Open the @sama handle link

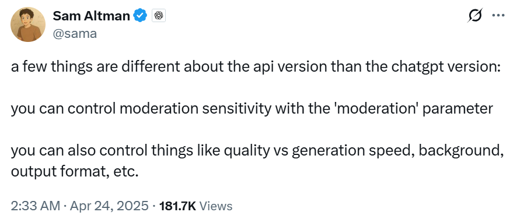click(x=75, y=33)
